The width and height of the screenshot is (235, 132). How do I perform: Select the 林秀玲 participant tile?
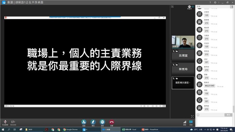tap(183, 69)
